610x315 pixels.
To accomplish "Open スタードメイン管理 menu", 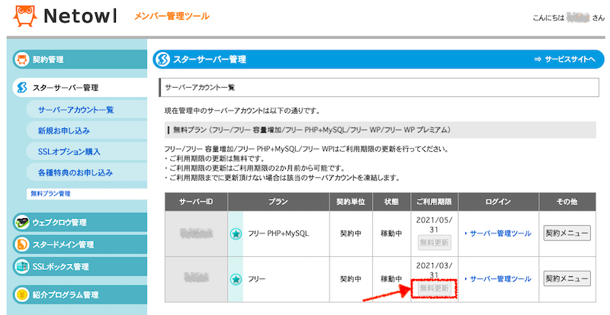I will [80, 245].
